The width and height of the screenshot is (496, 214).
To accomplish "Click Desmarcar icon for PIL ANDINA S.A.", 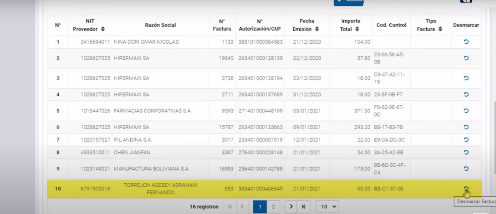I will pyautogui.click(x=466, y=139).
